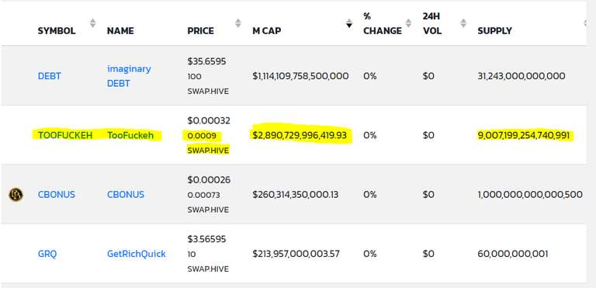This screenshot has height=288, width=596.
Task: Select market cap $1,114,109,758,500,000
Action: point(300,76)
